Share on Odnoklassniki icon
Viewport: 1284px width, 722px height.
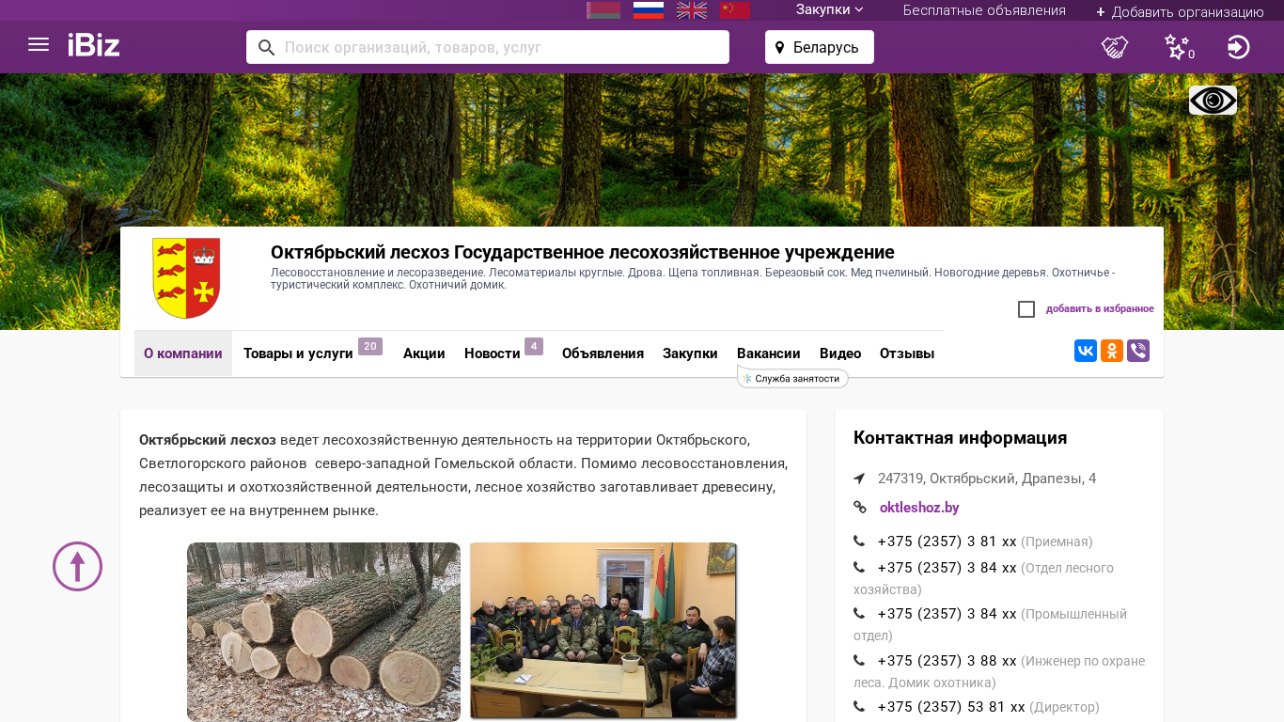tap(1112, 351)
